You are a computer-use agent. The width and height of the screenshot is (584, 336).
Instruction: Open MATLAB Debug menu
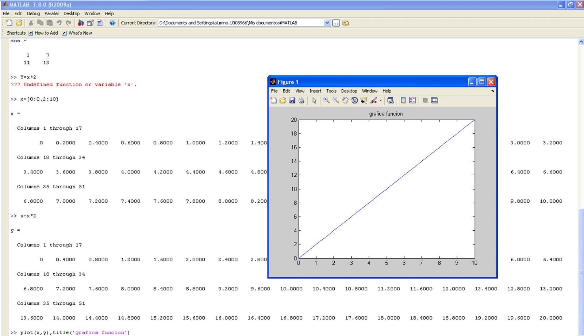pos(33,13)
